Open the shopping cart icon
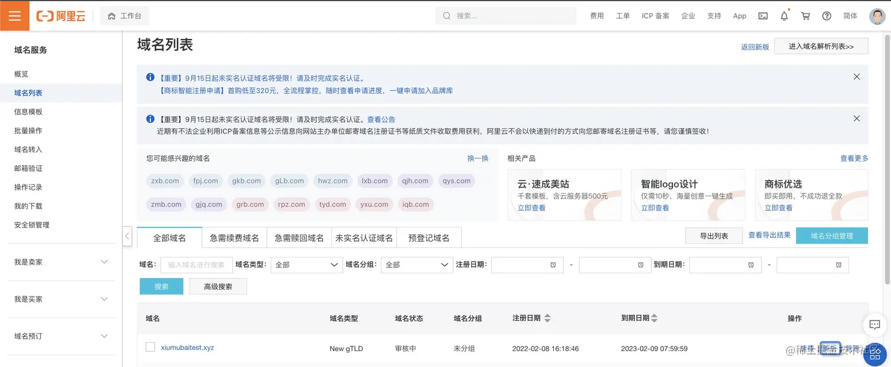The image size is (891, 367). [x=806, y=16]
